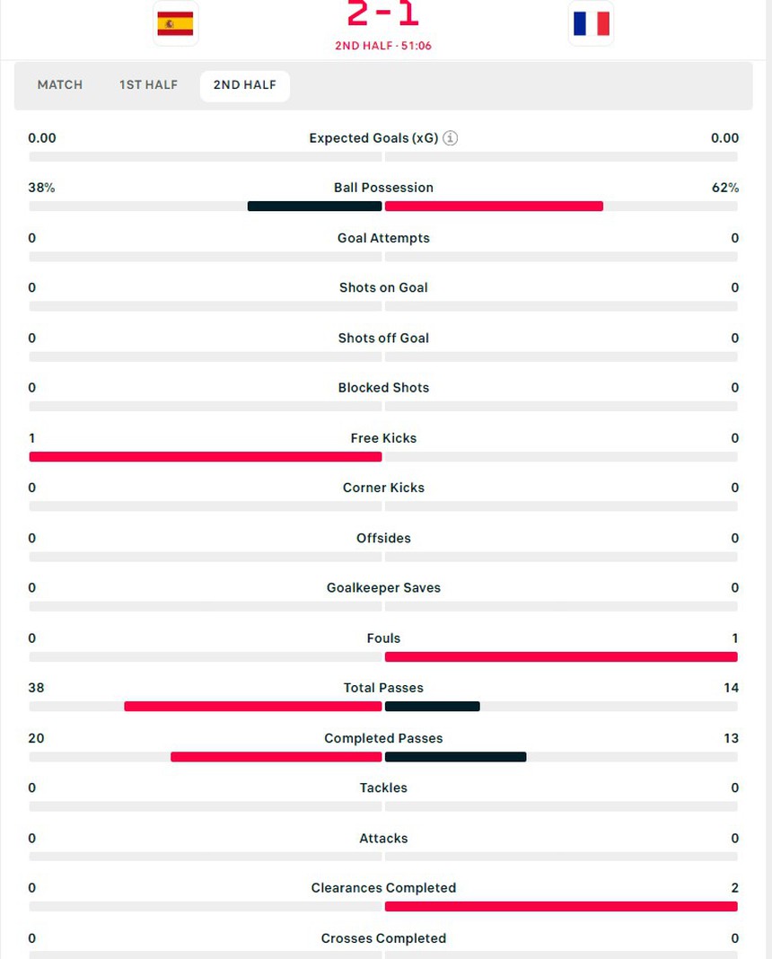Click the Goalkeeper Saves stat label
Image resolution: width=772 pixels, height=959 pixels.
[x=383, y=588]
